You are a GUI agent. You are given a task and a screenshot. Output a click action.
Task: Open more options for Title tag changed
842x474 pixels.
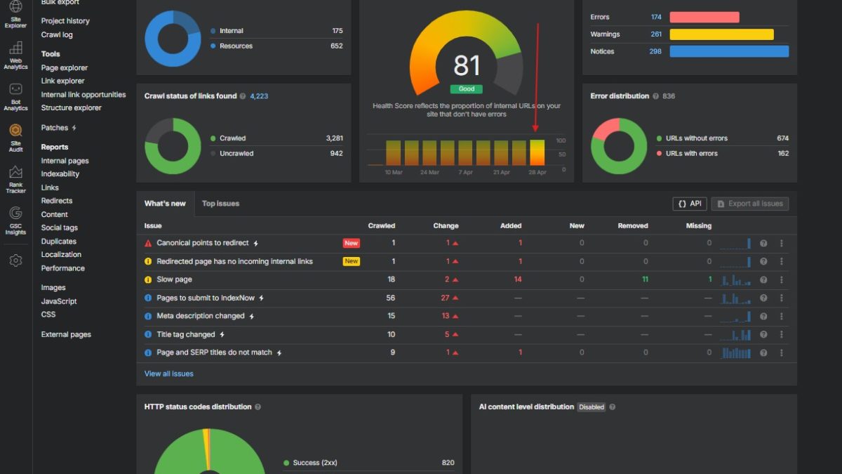(x=781, y=334)
